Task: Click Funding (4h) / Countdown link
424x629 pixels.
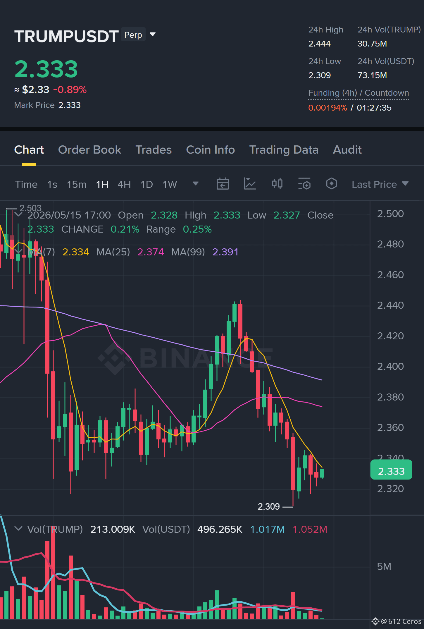Action: coord(358,93)
